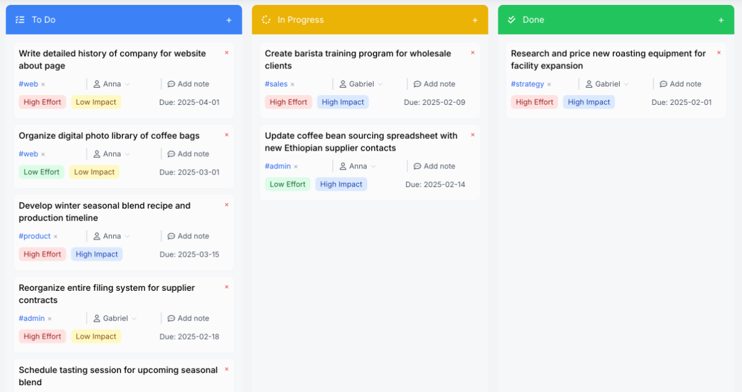This screenshot has width=742, height=392.
Task: Open assignee dropdown on winter seasonal blend card
Action: click(111, 236)
